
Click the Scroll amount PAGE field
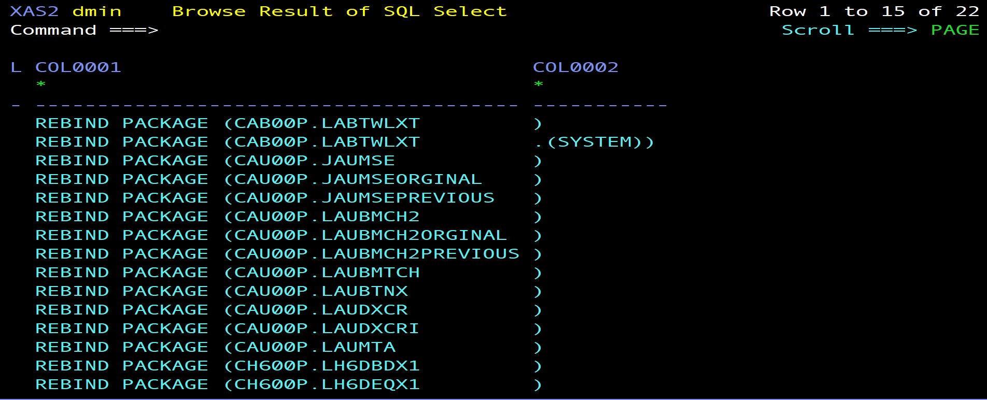pyautogui.click(x=955, y=30)
